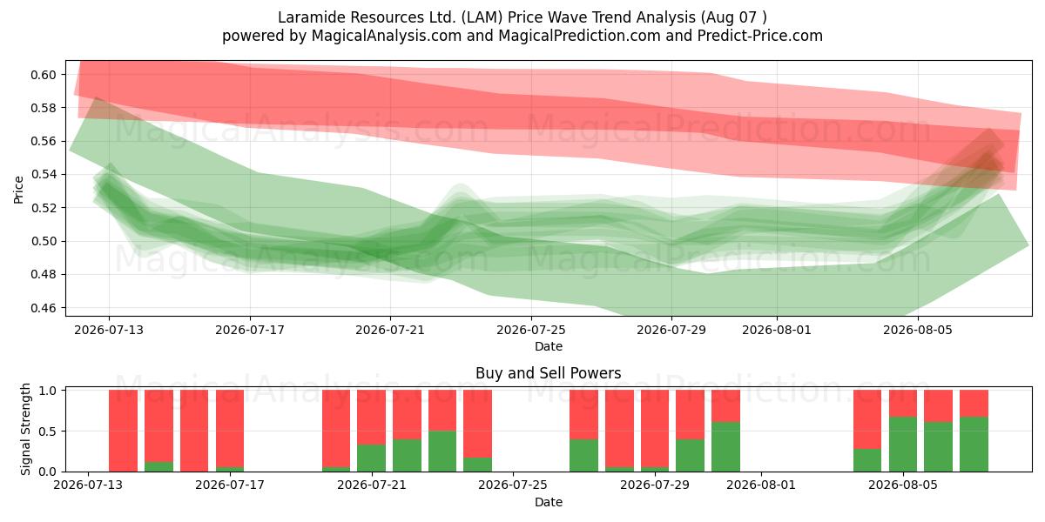Image resolution: width=1045 pixels, height=522 pixels.
Task: Click bar-chart date tick 2026-07-21
Action: tap(372, 485)
